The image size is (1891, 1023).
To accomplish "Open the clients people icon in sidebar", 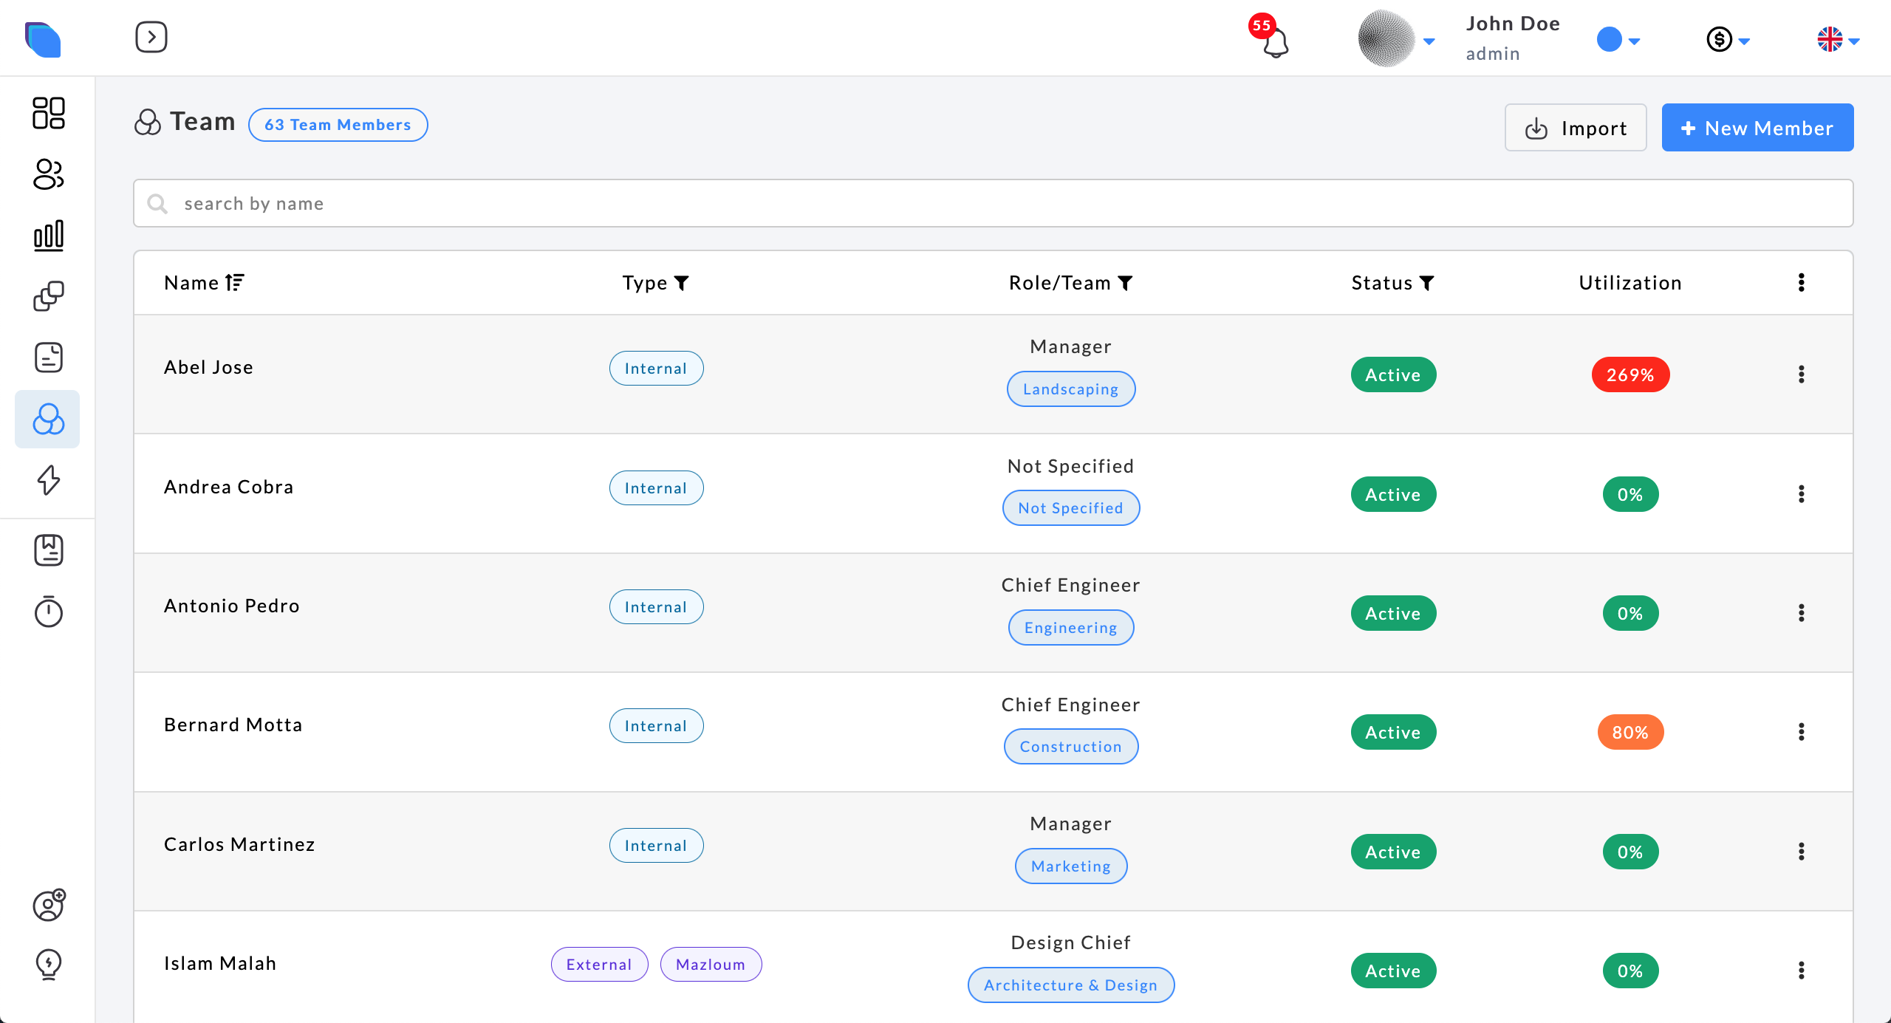I will point(49,174).
